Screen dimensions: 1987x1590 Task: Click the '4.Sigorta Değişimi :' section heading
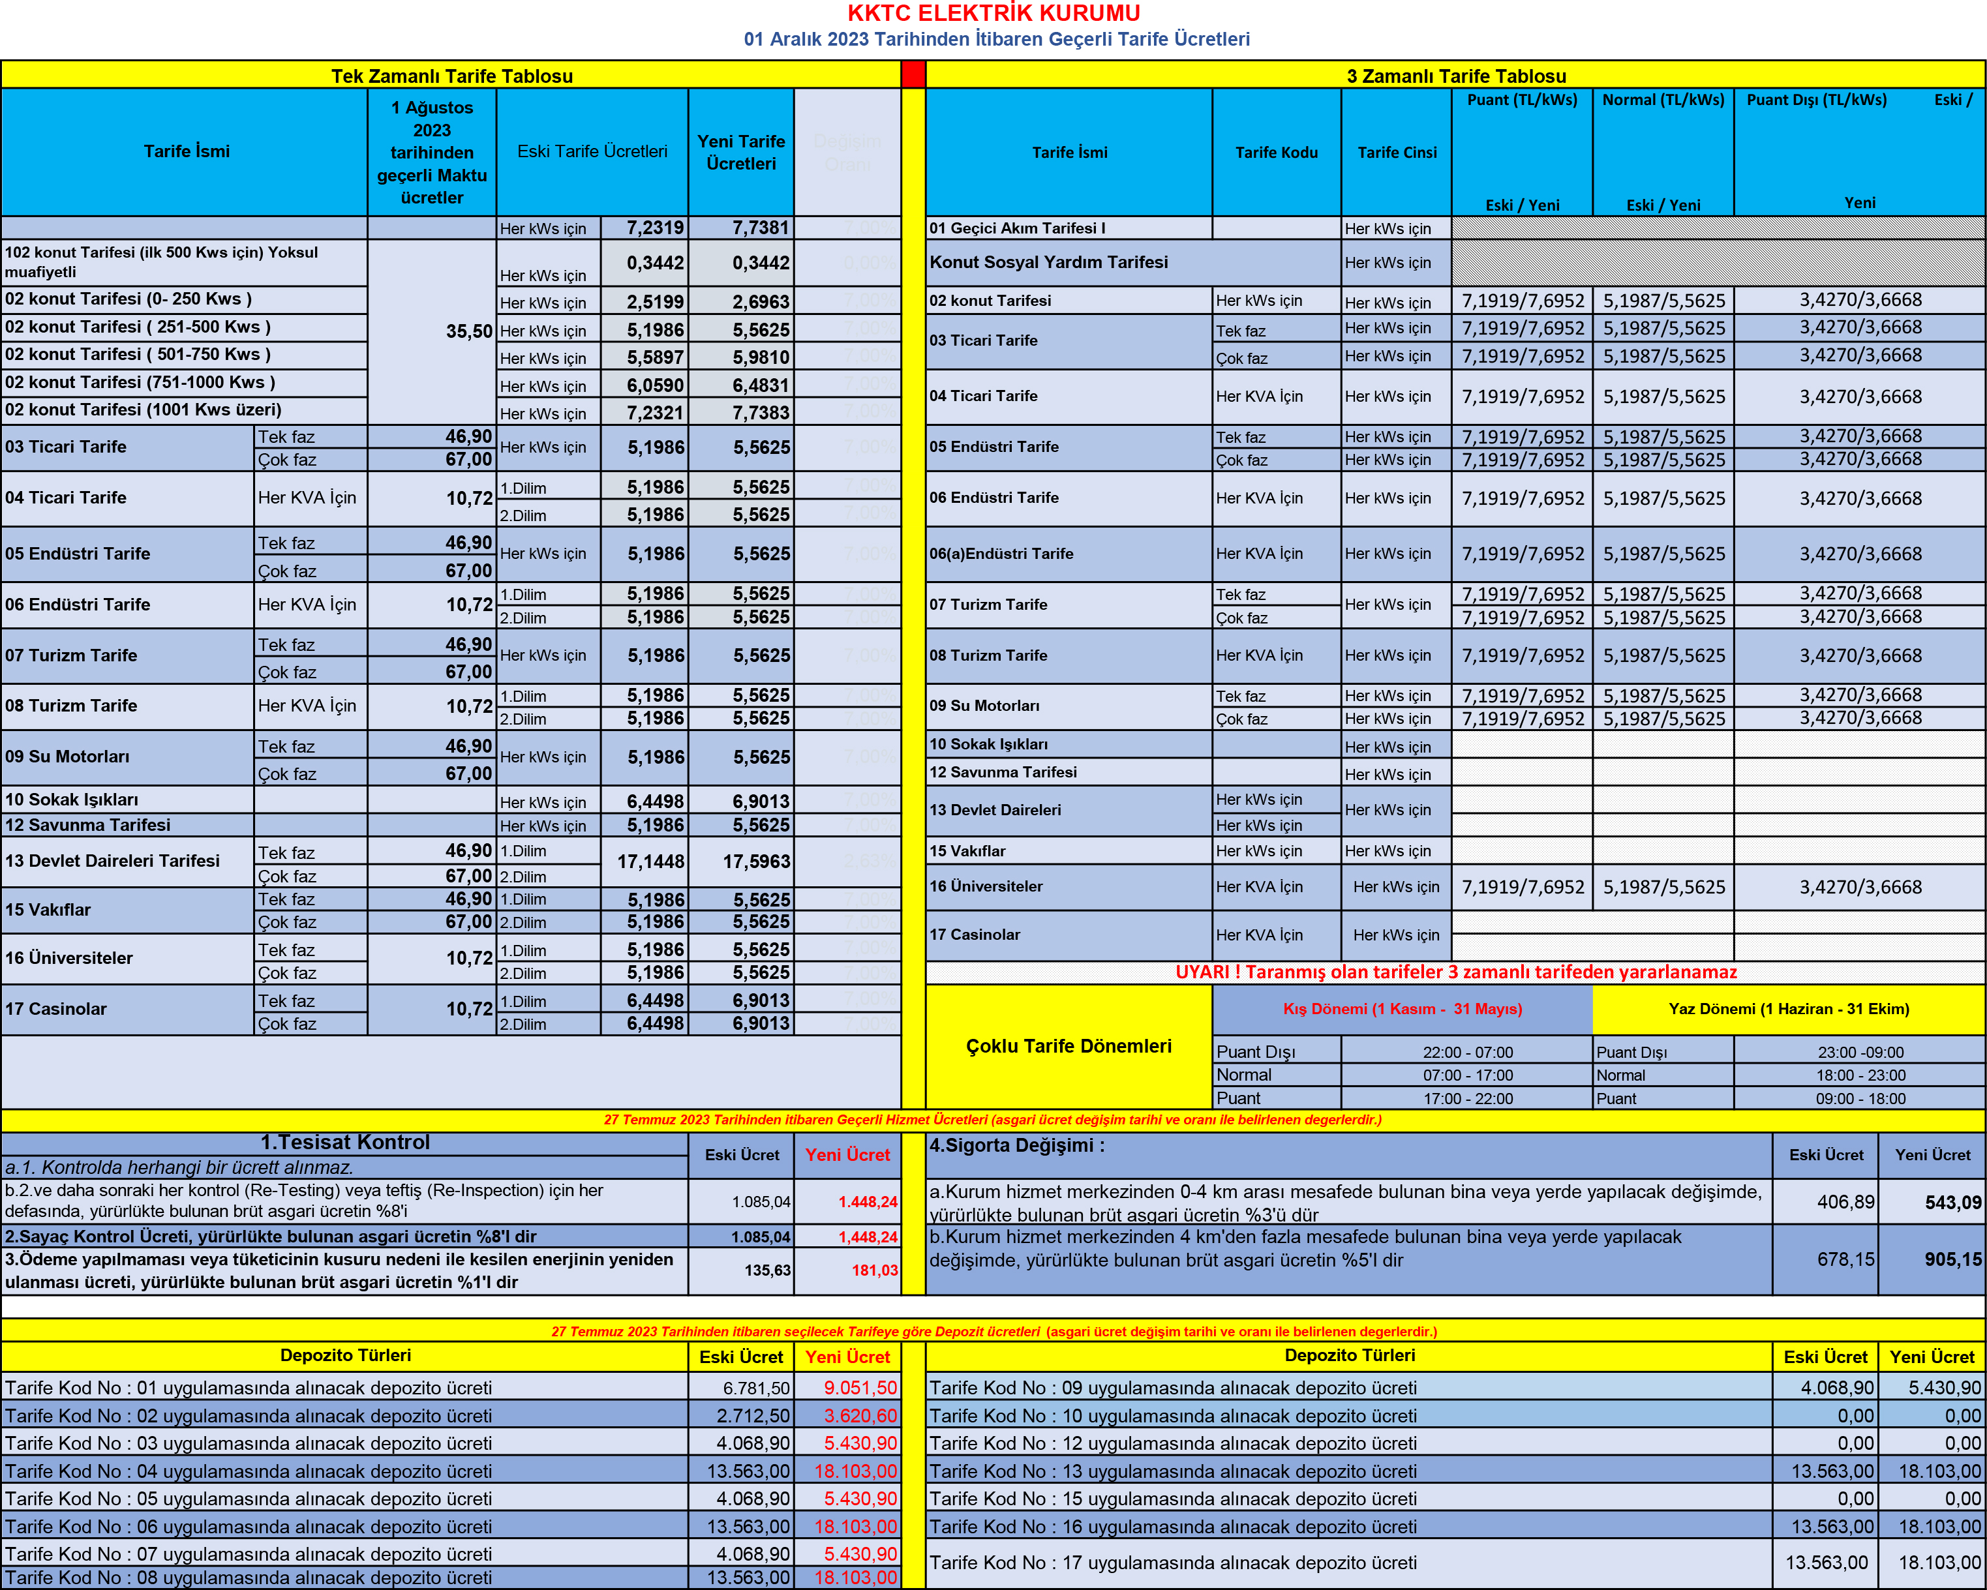(x=1016, y=1145)
